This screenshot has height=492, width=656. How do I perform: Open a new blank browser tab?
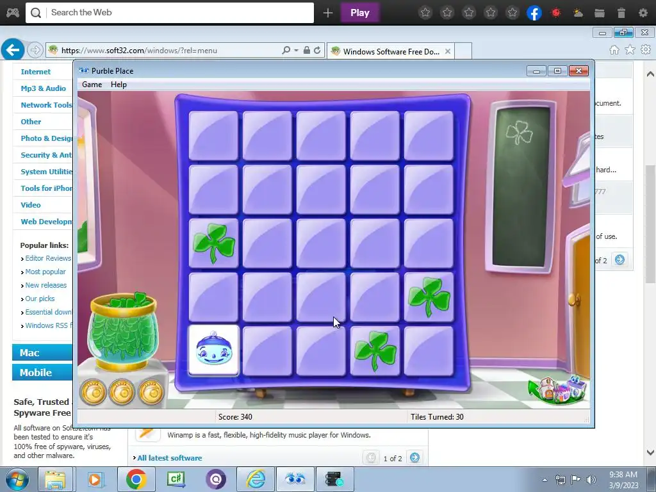point(463,51)
